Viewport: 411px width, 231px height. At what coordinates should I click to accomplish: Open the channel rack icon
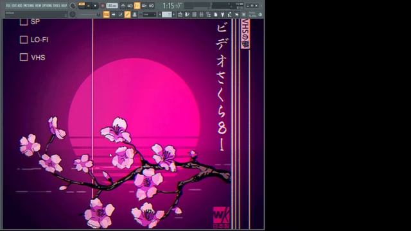[x=194, y=14]
